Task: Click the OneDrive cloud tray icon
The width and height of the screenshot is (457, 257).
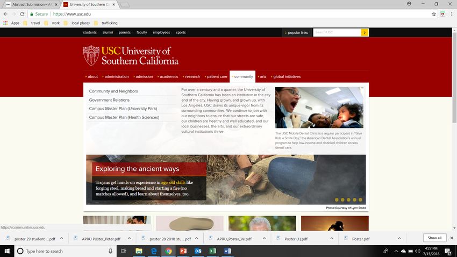Action: [403, 251]
